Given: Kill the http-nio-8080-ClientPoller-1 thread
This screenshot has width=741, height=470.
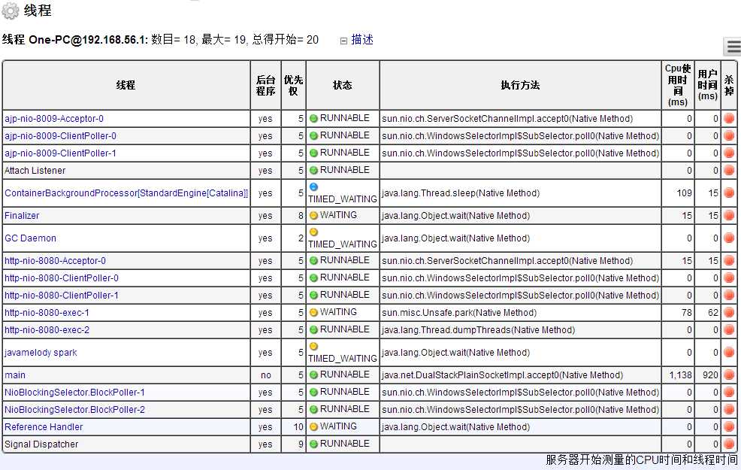Looking at the screenshot, I should point(729,296).
